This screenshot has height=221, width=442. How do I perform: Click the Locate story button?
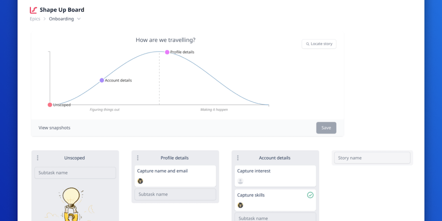(319, 44)
